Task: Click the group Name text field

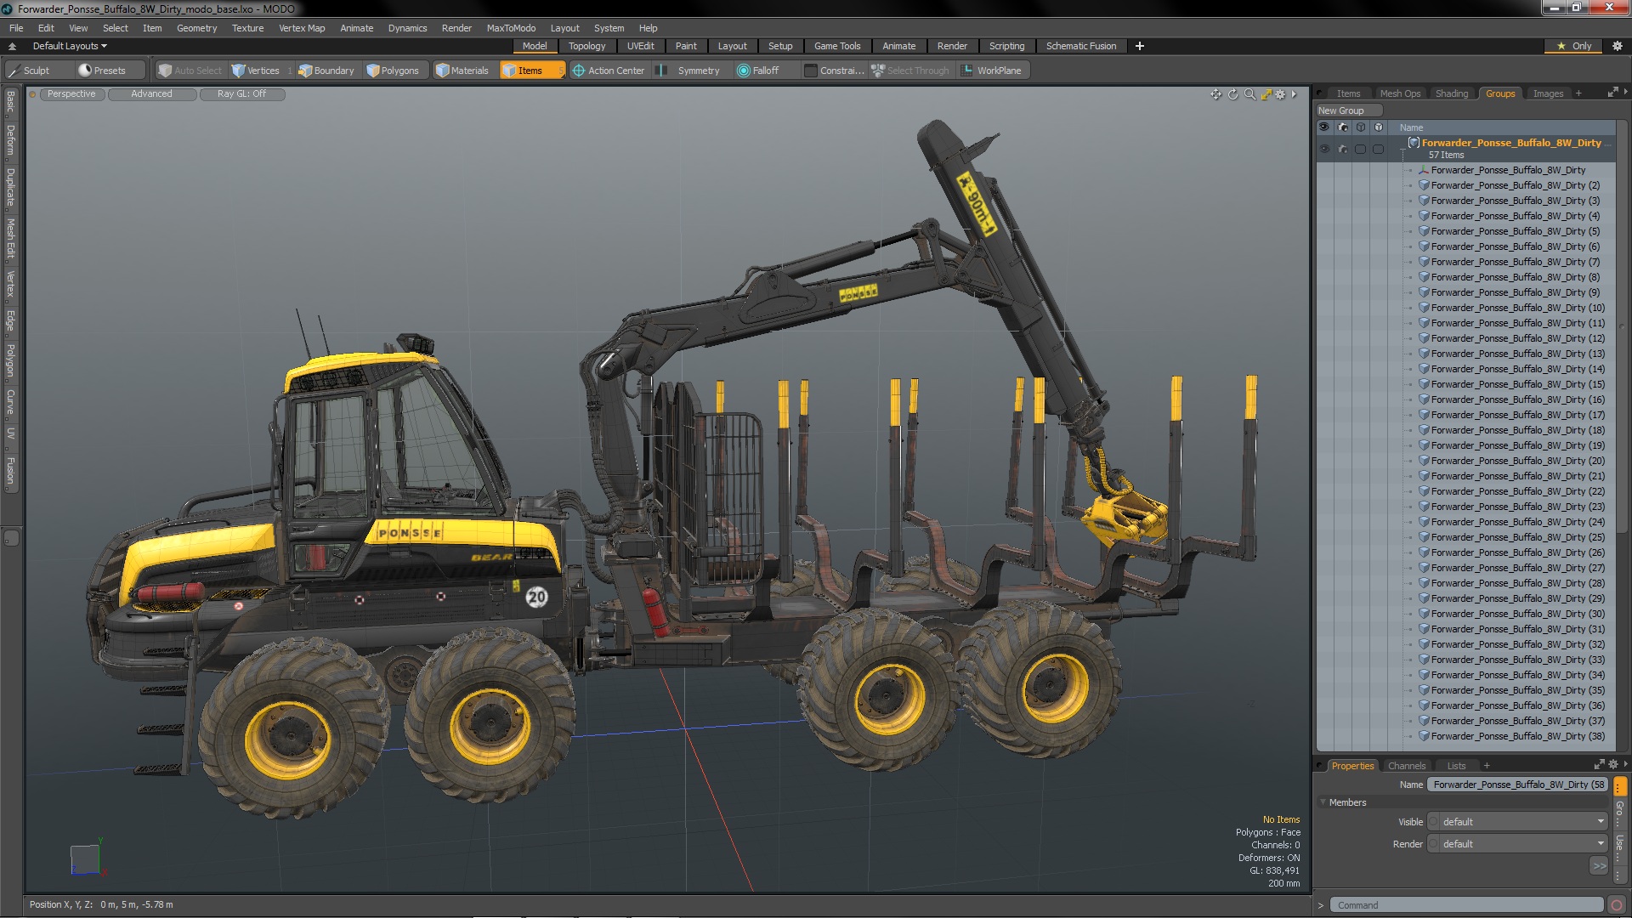Action: [1518, 785]
